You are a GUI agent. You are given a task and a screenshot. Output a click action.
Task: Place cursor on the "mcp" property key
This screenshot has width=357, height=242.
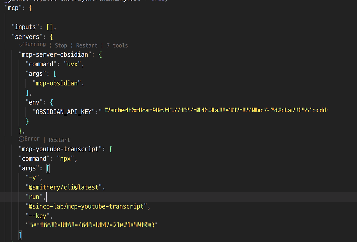point(13,8)
